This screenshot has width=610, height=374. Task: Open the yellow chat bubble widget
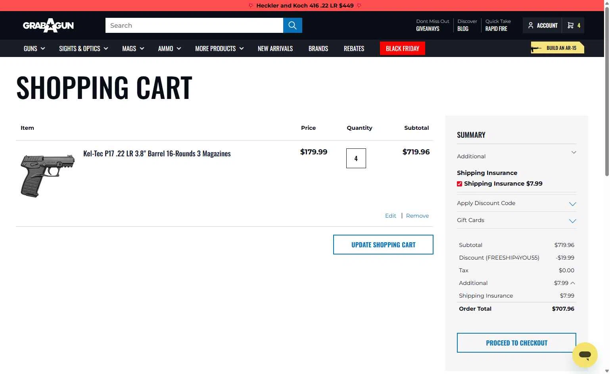tap(585, 355)
